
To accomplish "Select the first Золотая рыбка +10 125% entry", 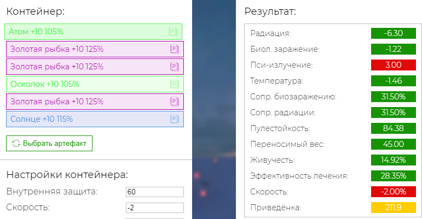I will click(x=95, y=49).
